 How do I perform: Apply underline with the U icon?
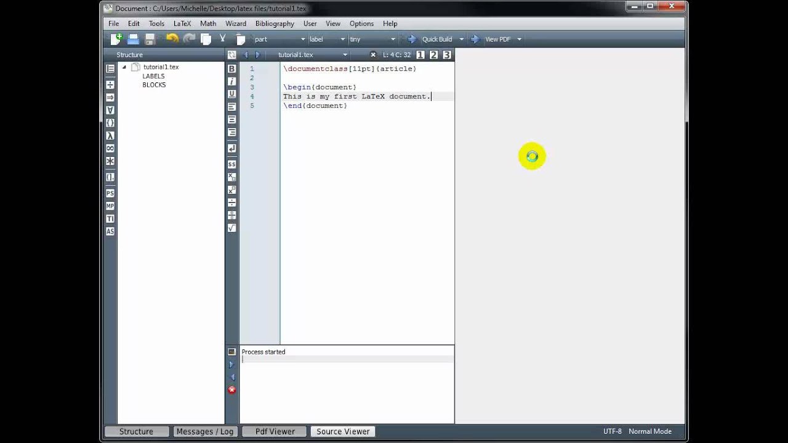(231, 94)
